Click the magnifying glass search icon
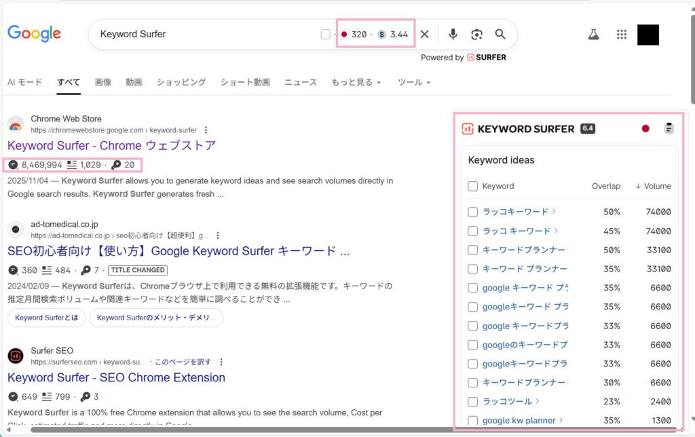Image resolution: width=695 pixels, height=437 pixels. tap(500, 35)
